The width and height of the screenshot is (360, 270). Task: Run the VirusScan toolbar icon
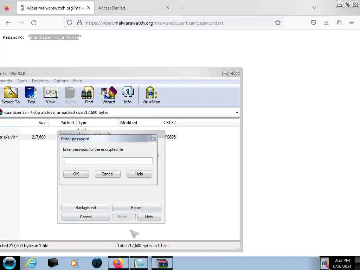coord(151,95)
